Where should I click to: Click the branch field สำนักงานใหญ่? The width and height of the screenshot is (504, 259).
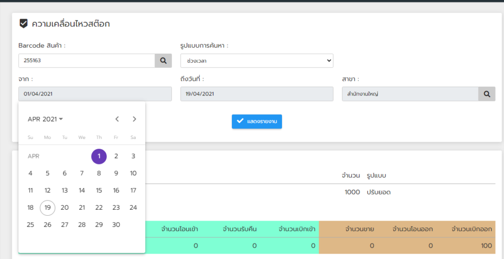tap(410, 94)
